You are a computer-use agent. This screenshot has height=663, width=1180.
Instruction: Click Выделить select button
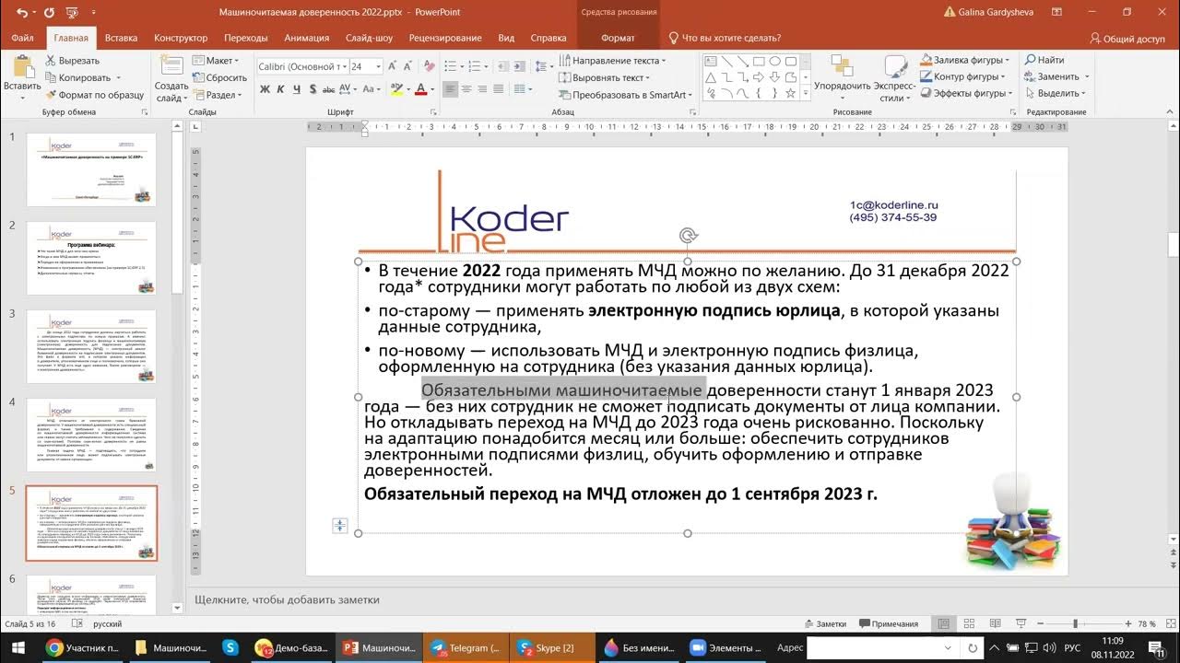[1055, 93]
